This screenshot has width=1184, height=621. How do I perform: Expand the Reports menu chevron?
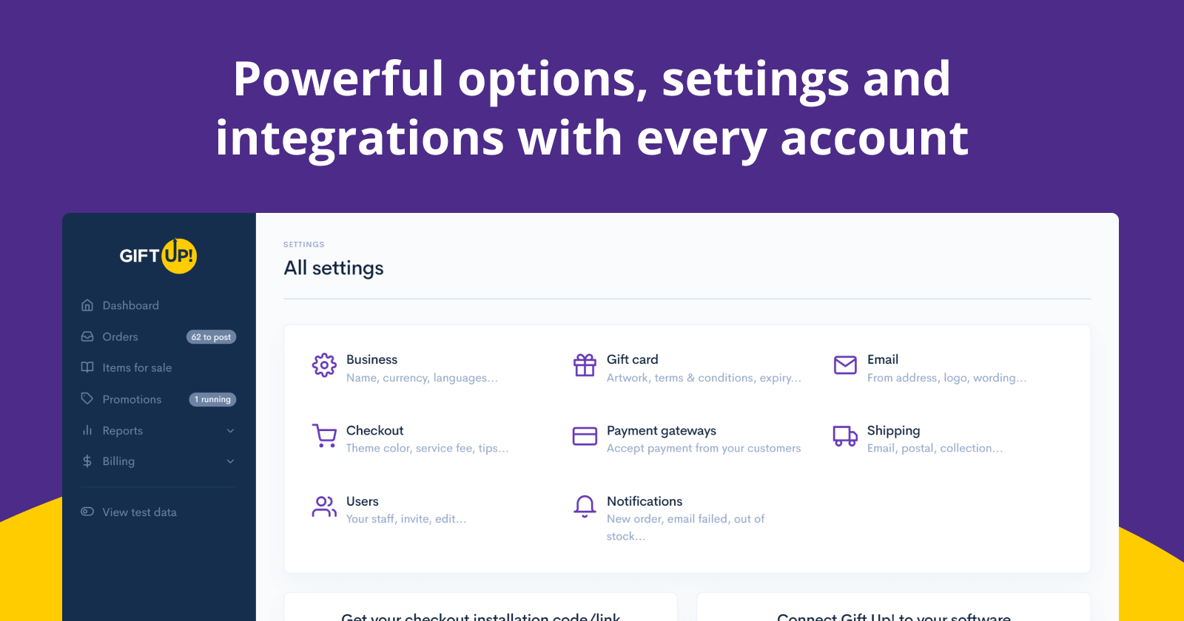(x=230, y=431)
